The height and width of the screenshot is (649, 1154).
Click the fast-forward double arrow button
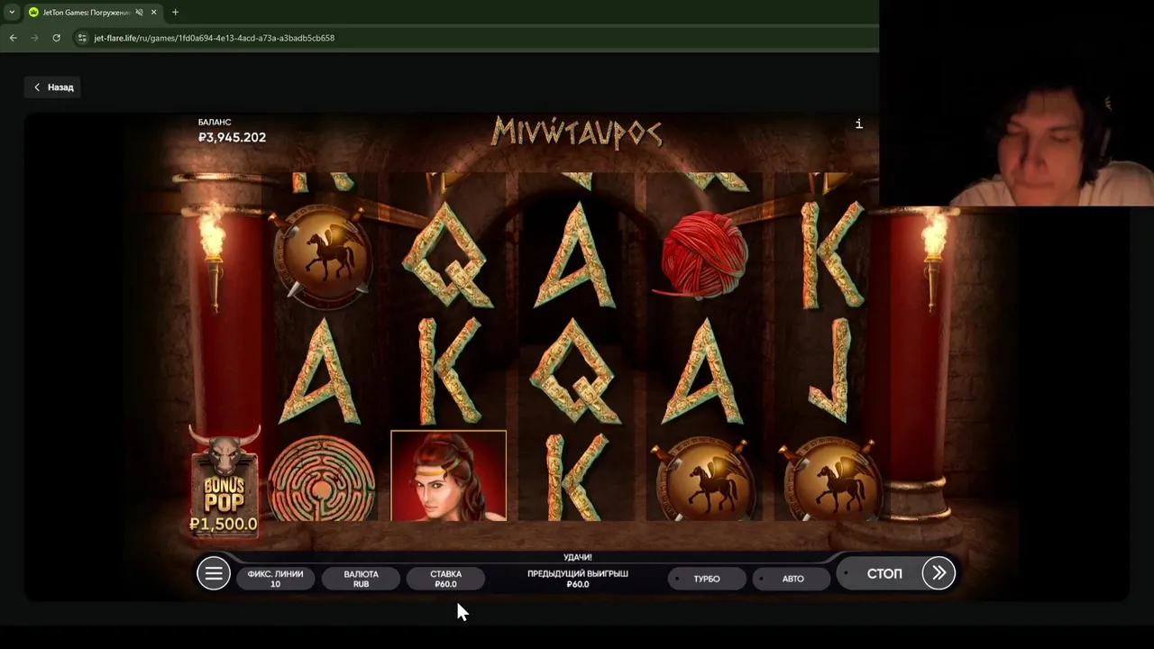pos(939,573)
